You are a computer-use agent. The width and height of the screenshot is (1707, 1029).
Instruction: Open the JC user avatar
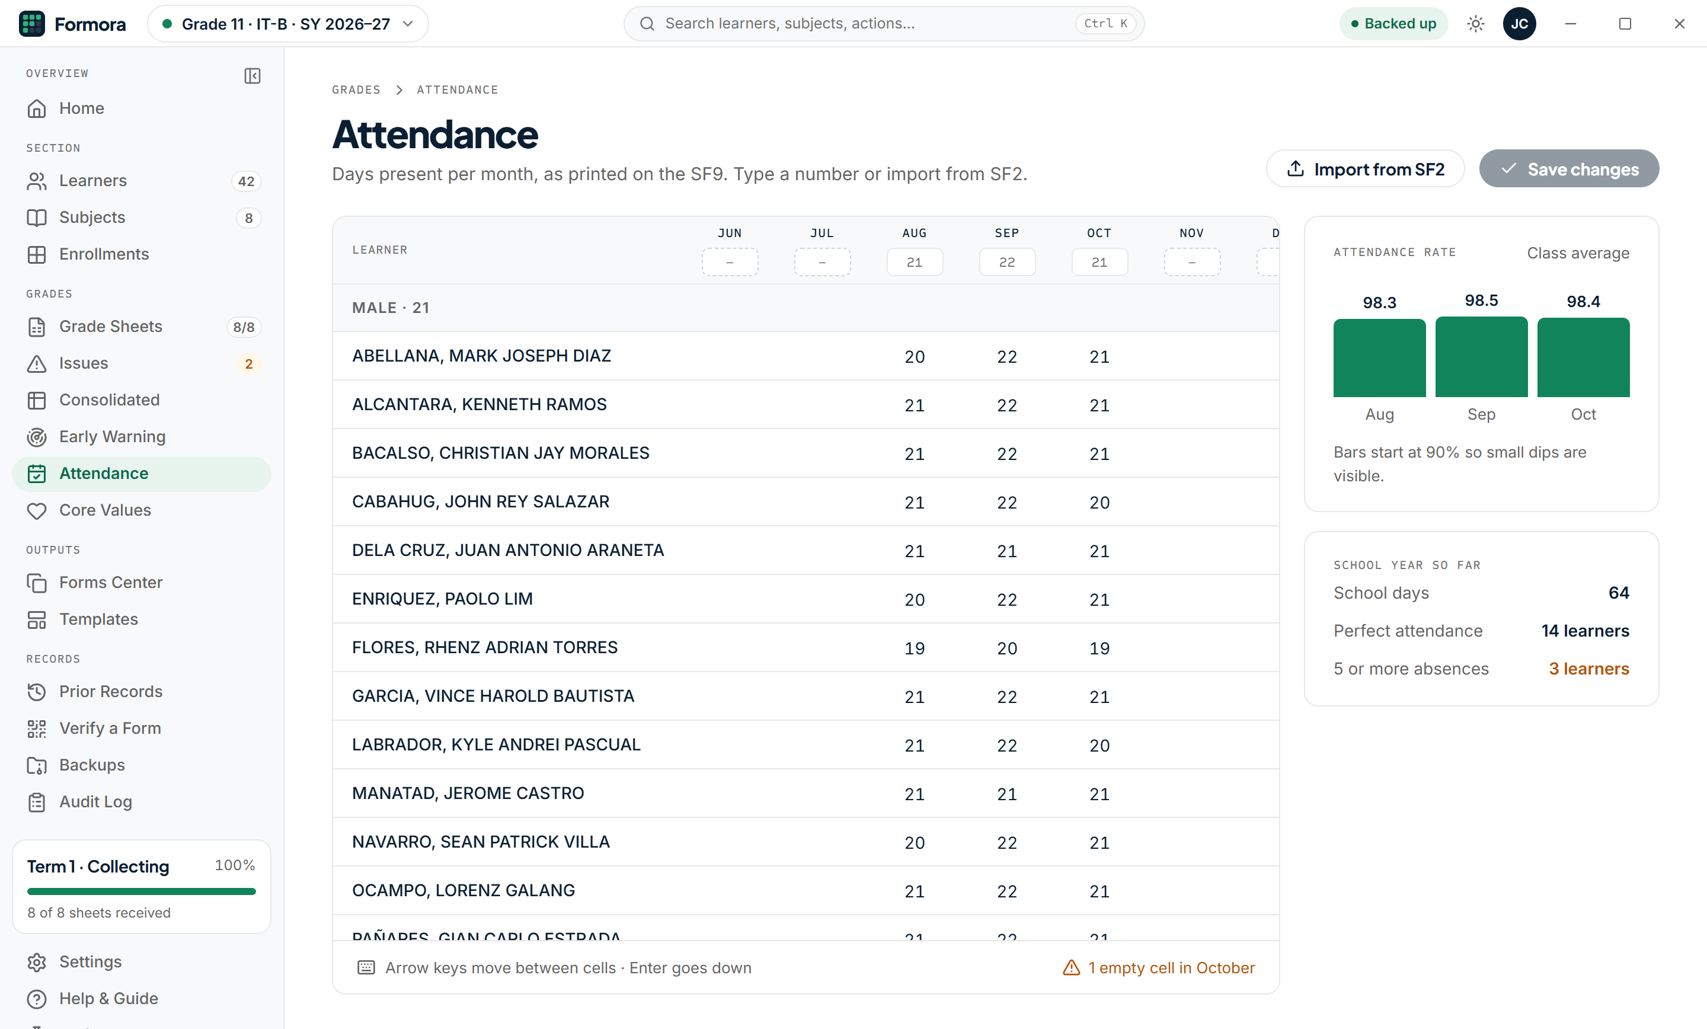1519,24
